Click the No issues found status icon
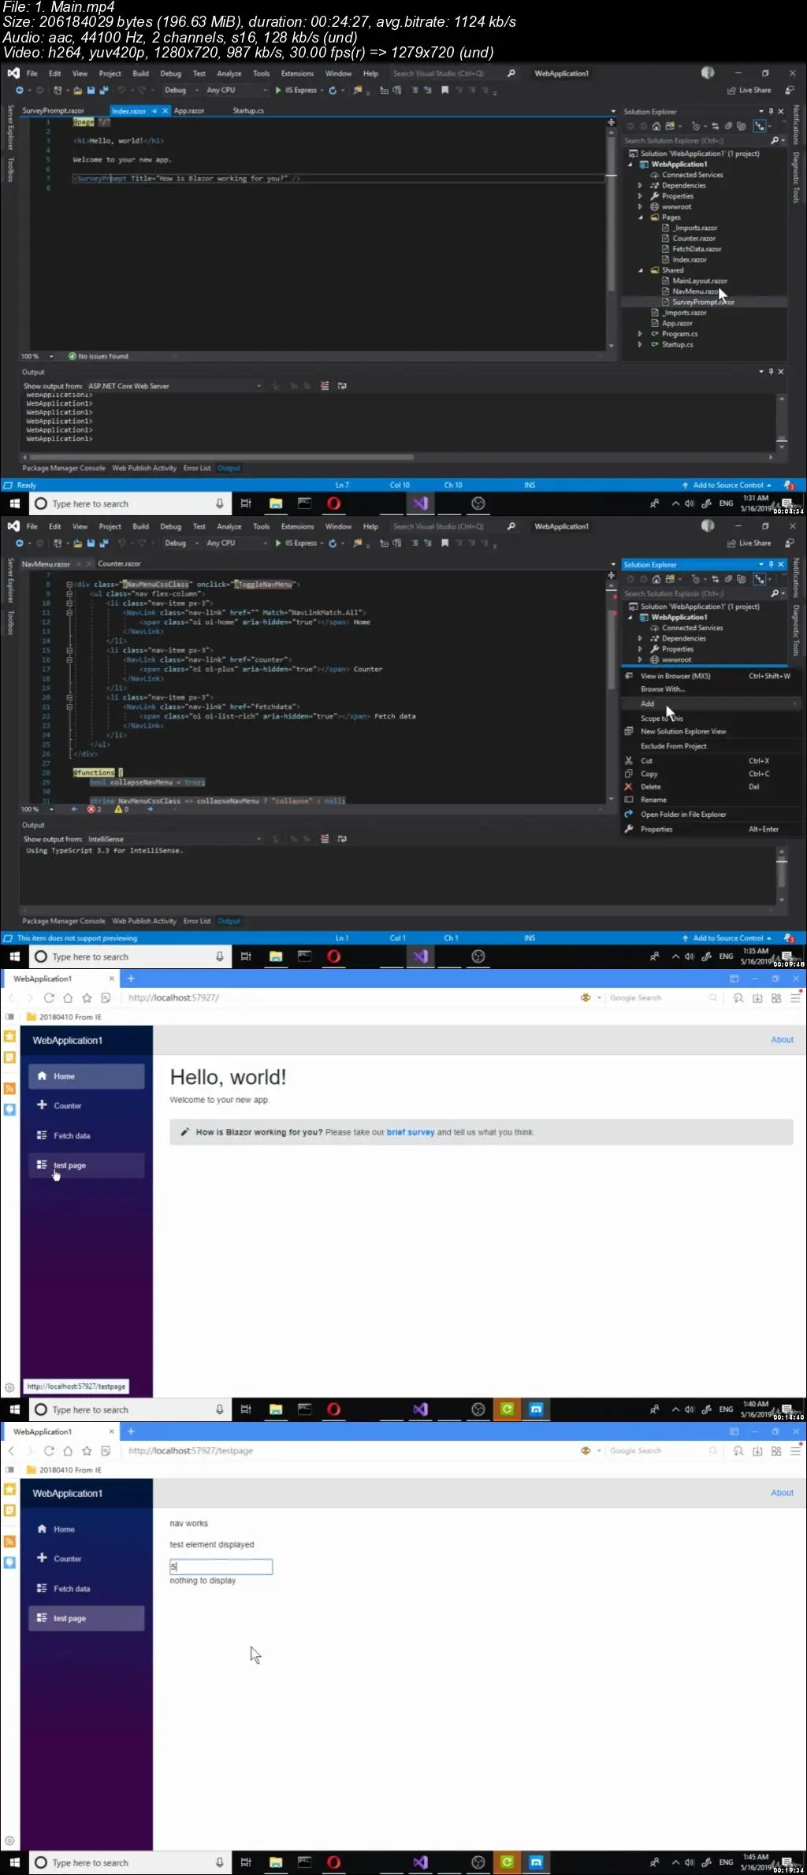 click(73, 357)
